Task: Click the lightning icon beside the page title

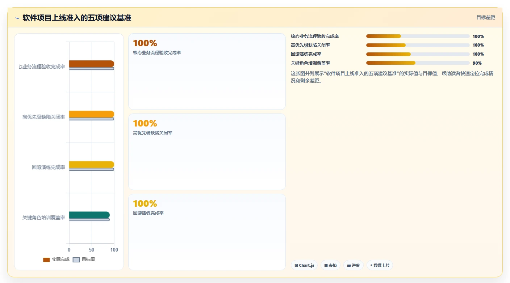Action: (x=17, y=18)
